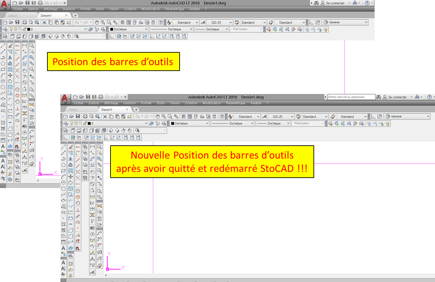The image size is (435, 282).
Task: Open the Layer Properties Manager in the front window
Action: click(x=65, y=124)
